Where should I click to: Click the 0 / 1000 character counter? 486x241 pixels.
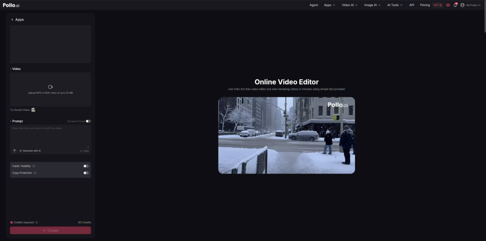[84, 151]
